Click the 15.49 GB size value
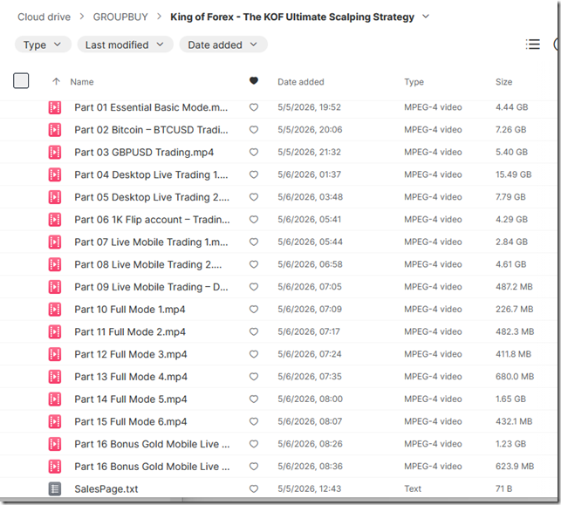Image resolution: width=561 pixels, height=505 pixels. pyautogui.click(x=513, y=174)
